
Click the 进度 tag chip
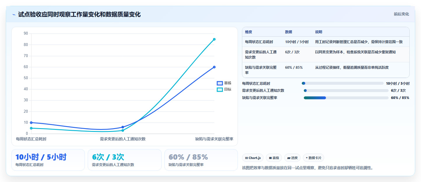point(292,158)
